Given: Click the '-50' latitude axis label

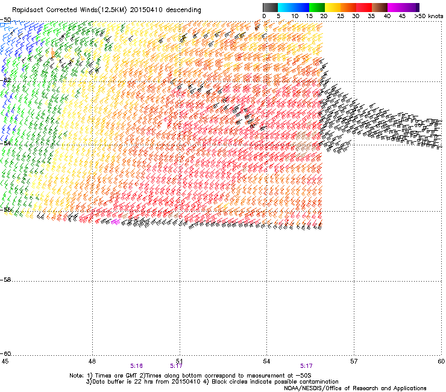Looking at the screenshot, I should point(5,20).
